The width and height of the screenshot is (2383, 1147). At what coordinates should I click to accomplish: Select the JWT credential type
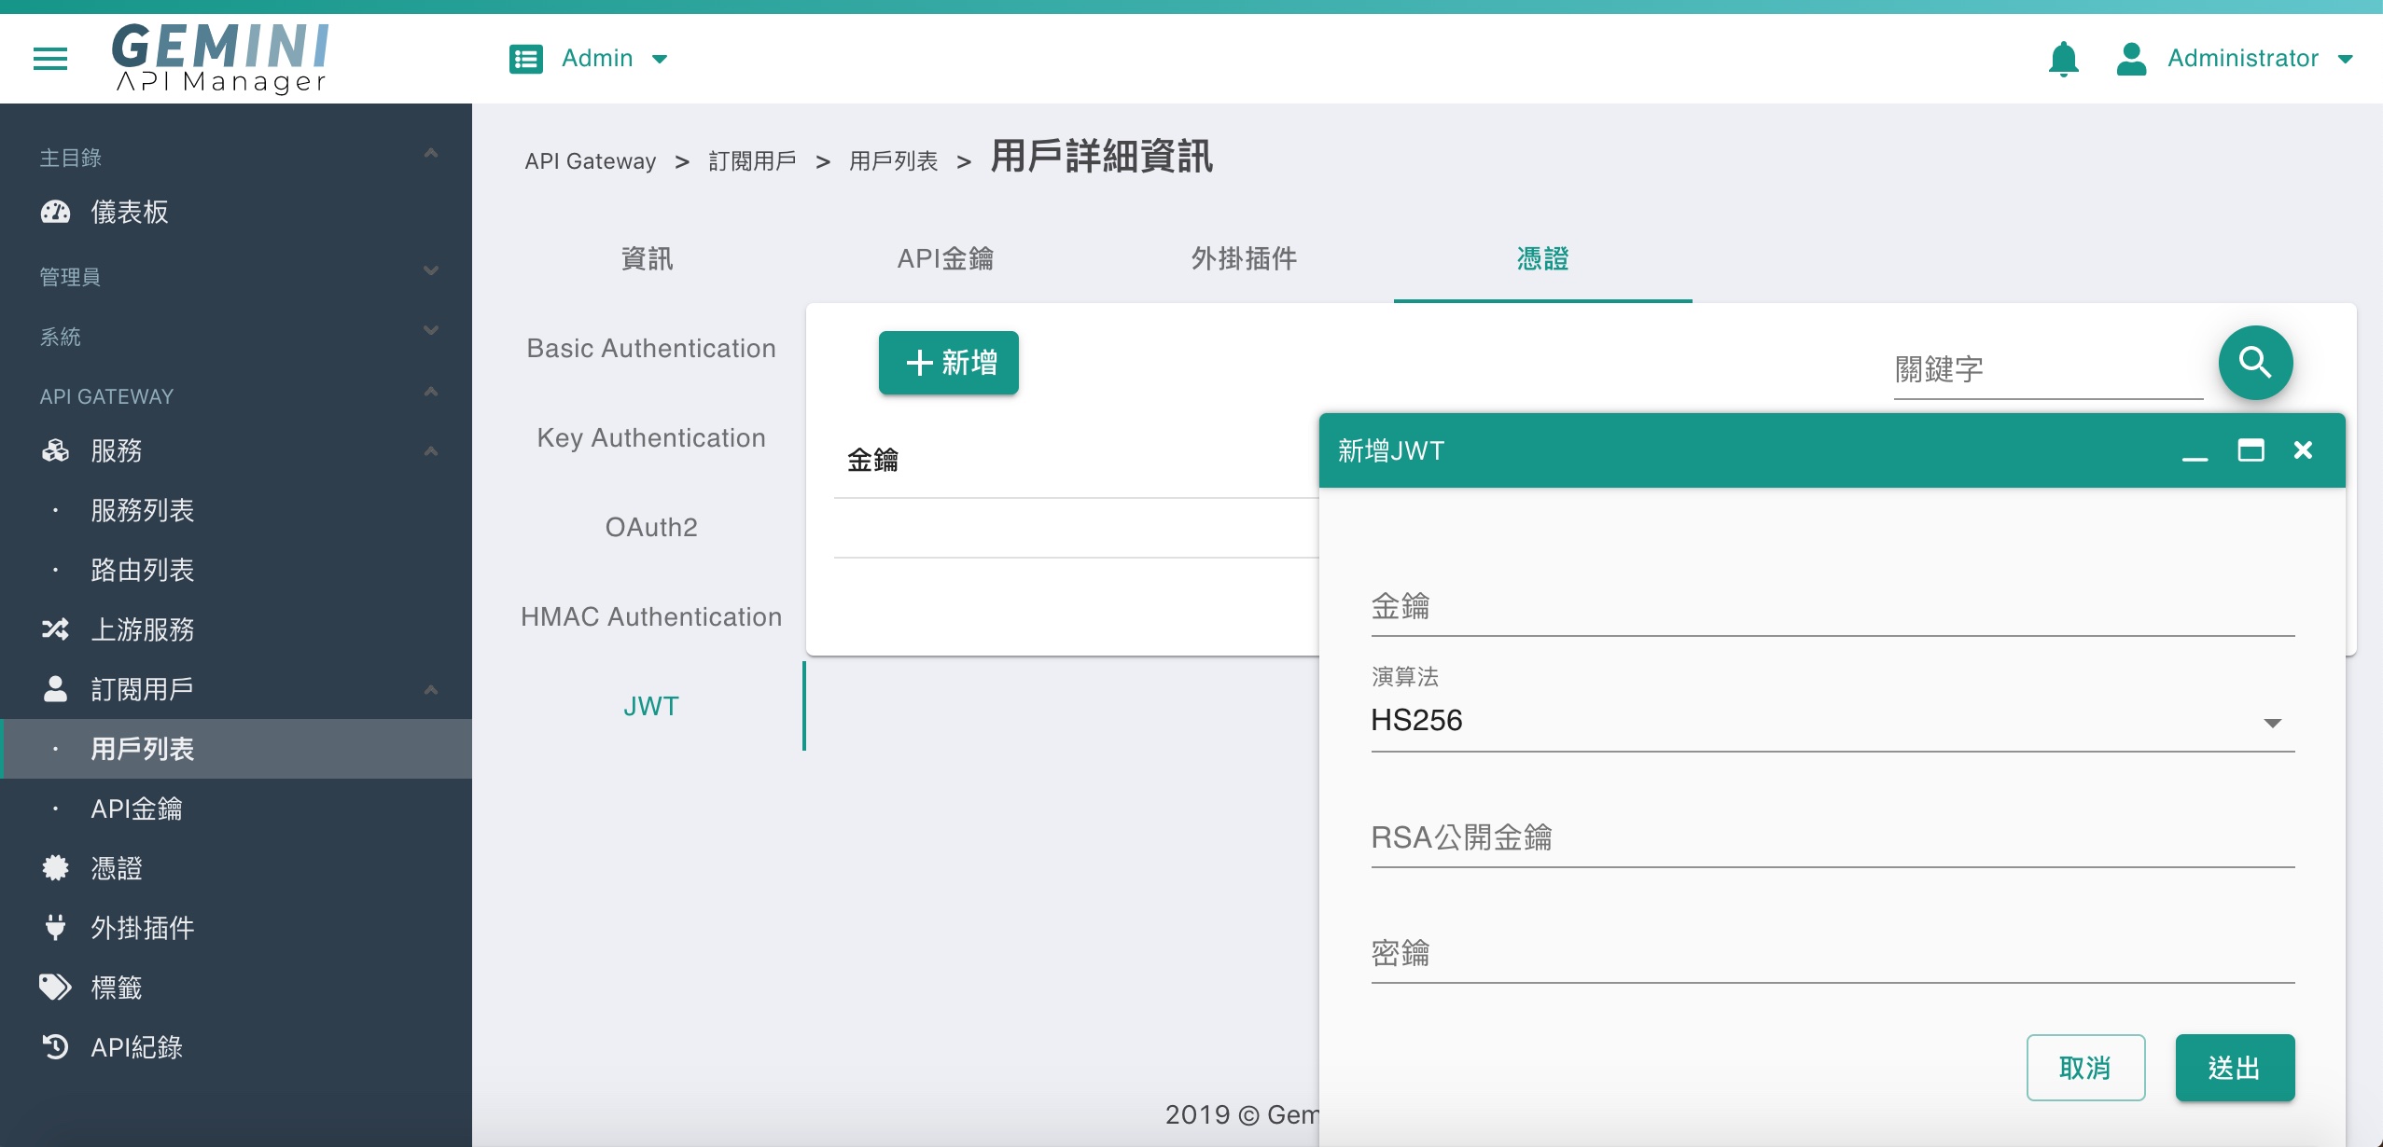[x=651, y=706]
